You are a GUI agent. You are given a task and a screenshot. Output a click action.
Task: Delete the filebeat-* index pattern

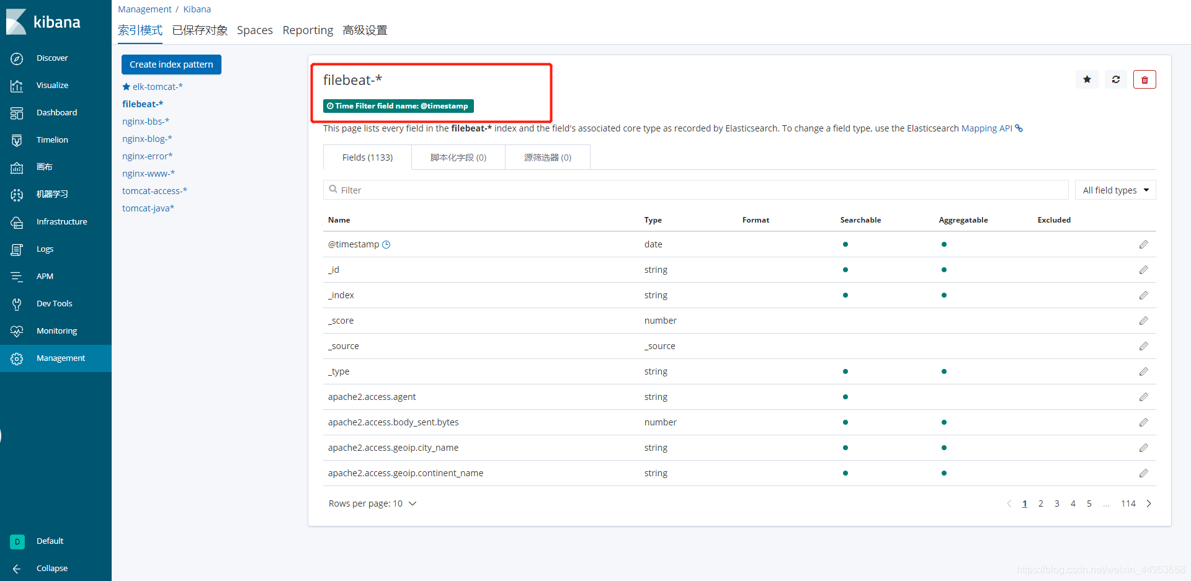(1144, 79)
